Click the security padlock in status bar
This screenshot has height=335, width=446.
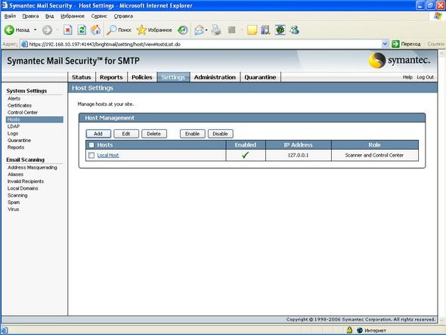[349, 330]
